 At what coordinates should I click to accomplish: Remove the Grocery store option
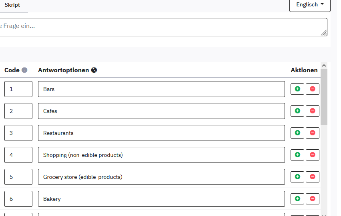(313, 177)
